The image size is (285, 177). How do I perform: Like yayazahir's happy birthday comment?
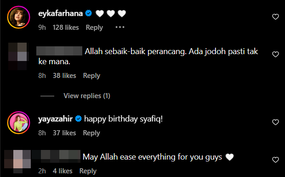[275, 122]
